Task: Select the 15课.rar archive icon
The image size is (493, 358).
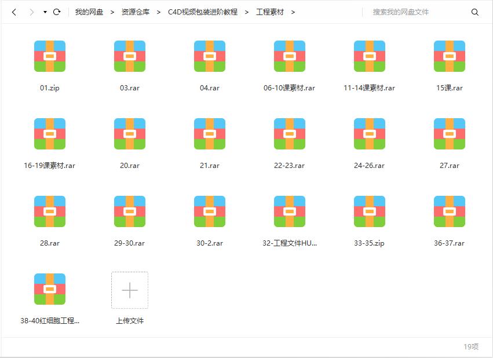Action: tap(450, 56)
